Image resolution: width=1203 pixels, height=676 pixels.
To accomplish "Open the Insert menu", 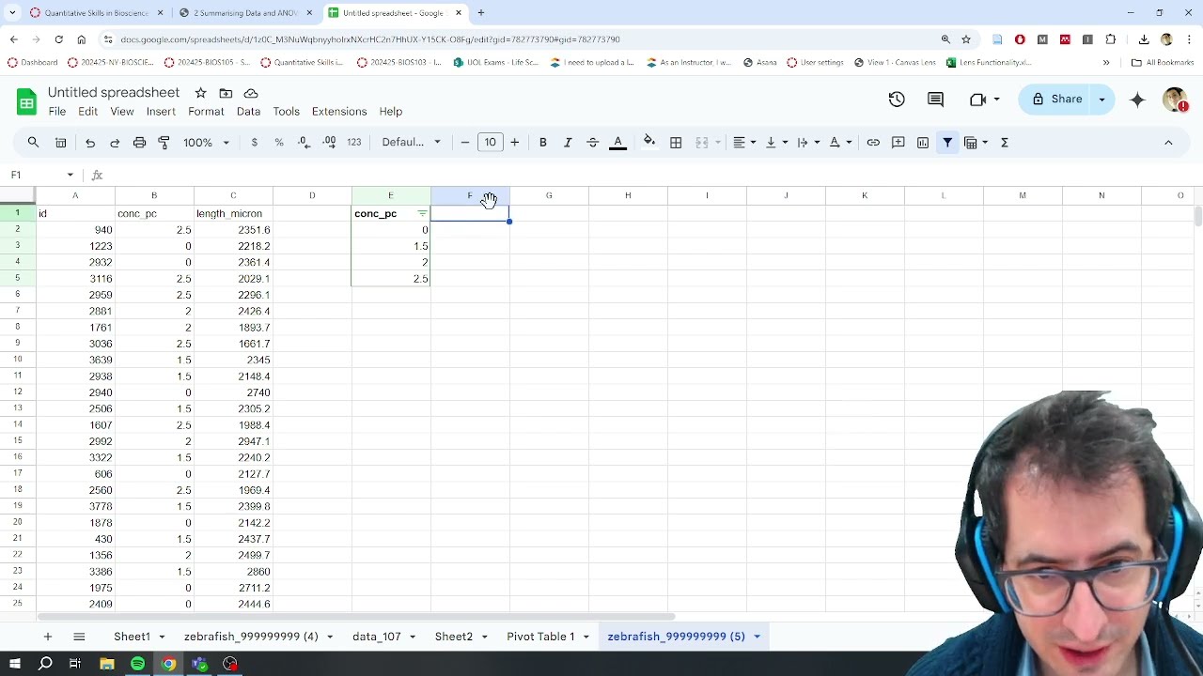I will [161, 111].
